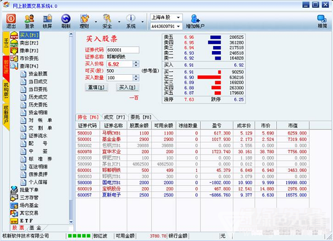Select 郭红波 user side tab
The image size is (333, 241).
click(x=6, y=68)
